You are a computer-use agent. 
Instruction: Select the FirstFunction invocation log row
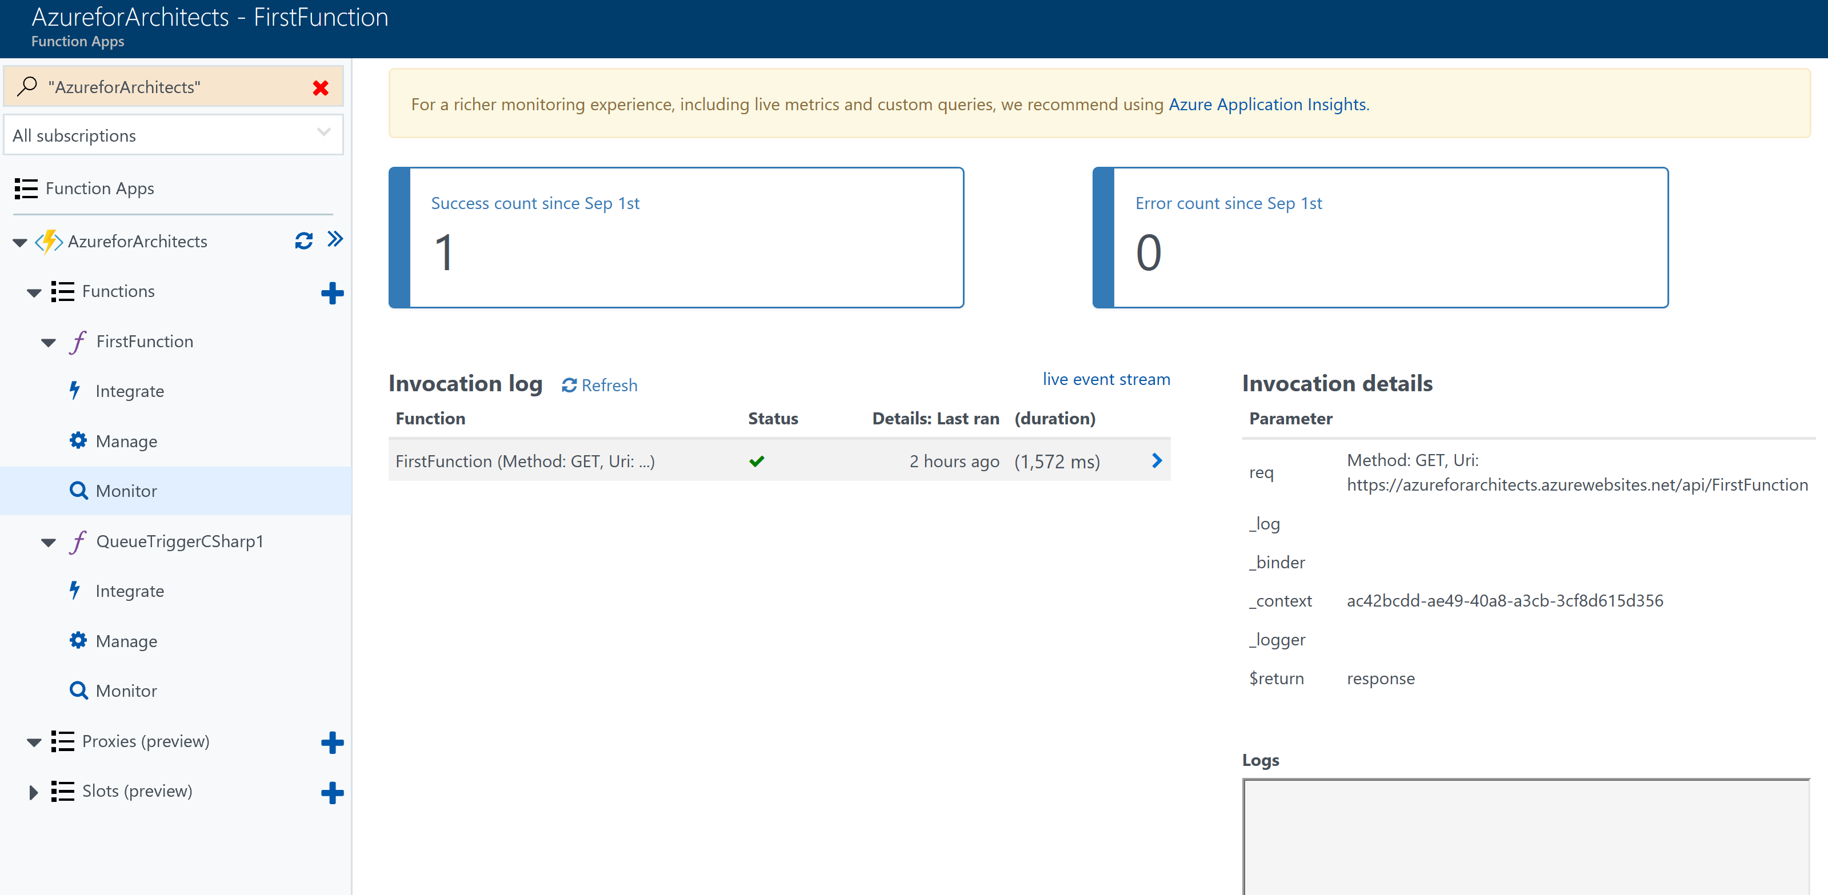tap(779, 461)
